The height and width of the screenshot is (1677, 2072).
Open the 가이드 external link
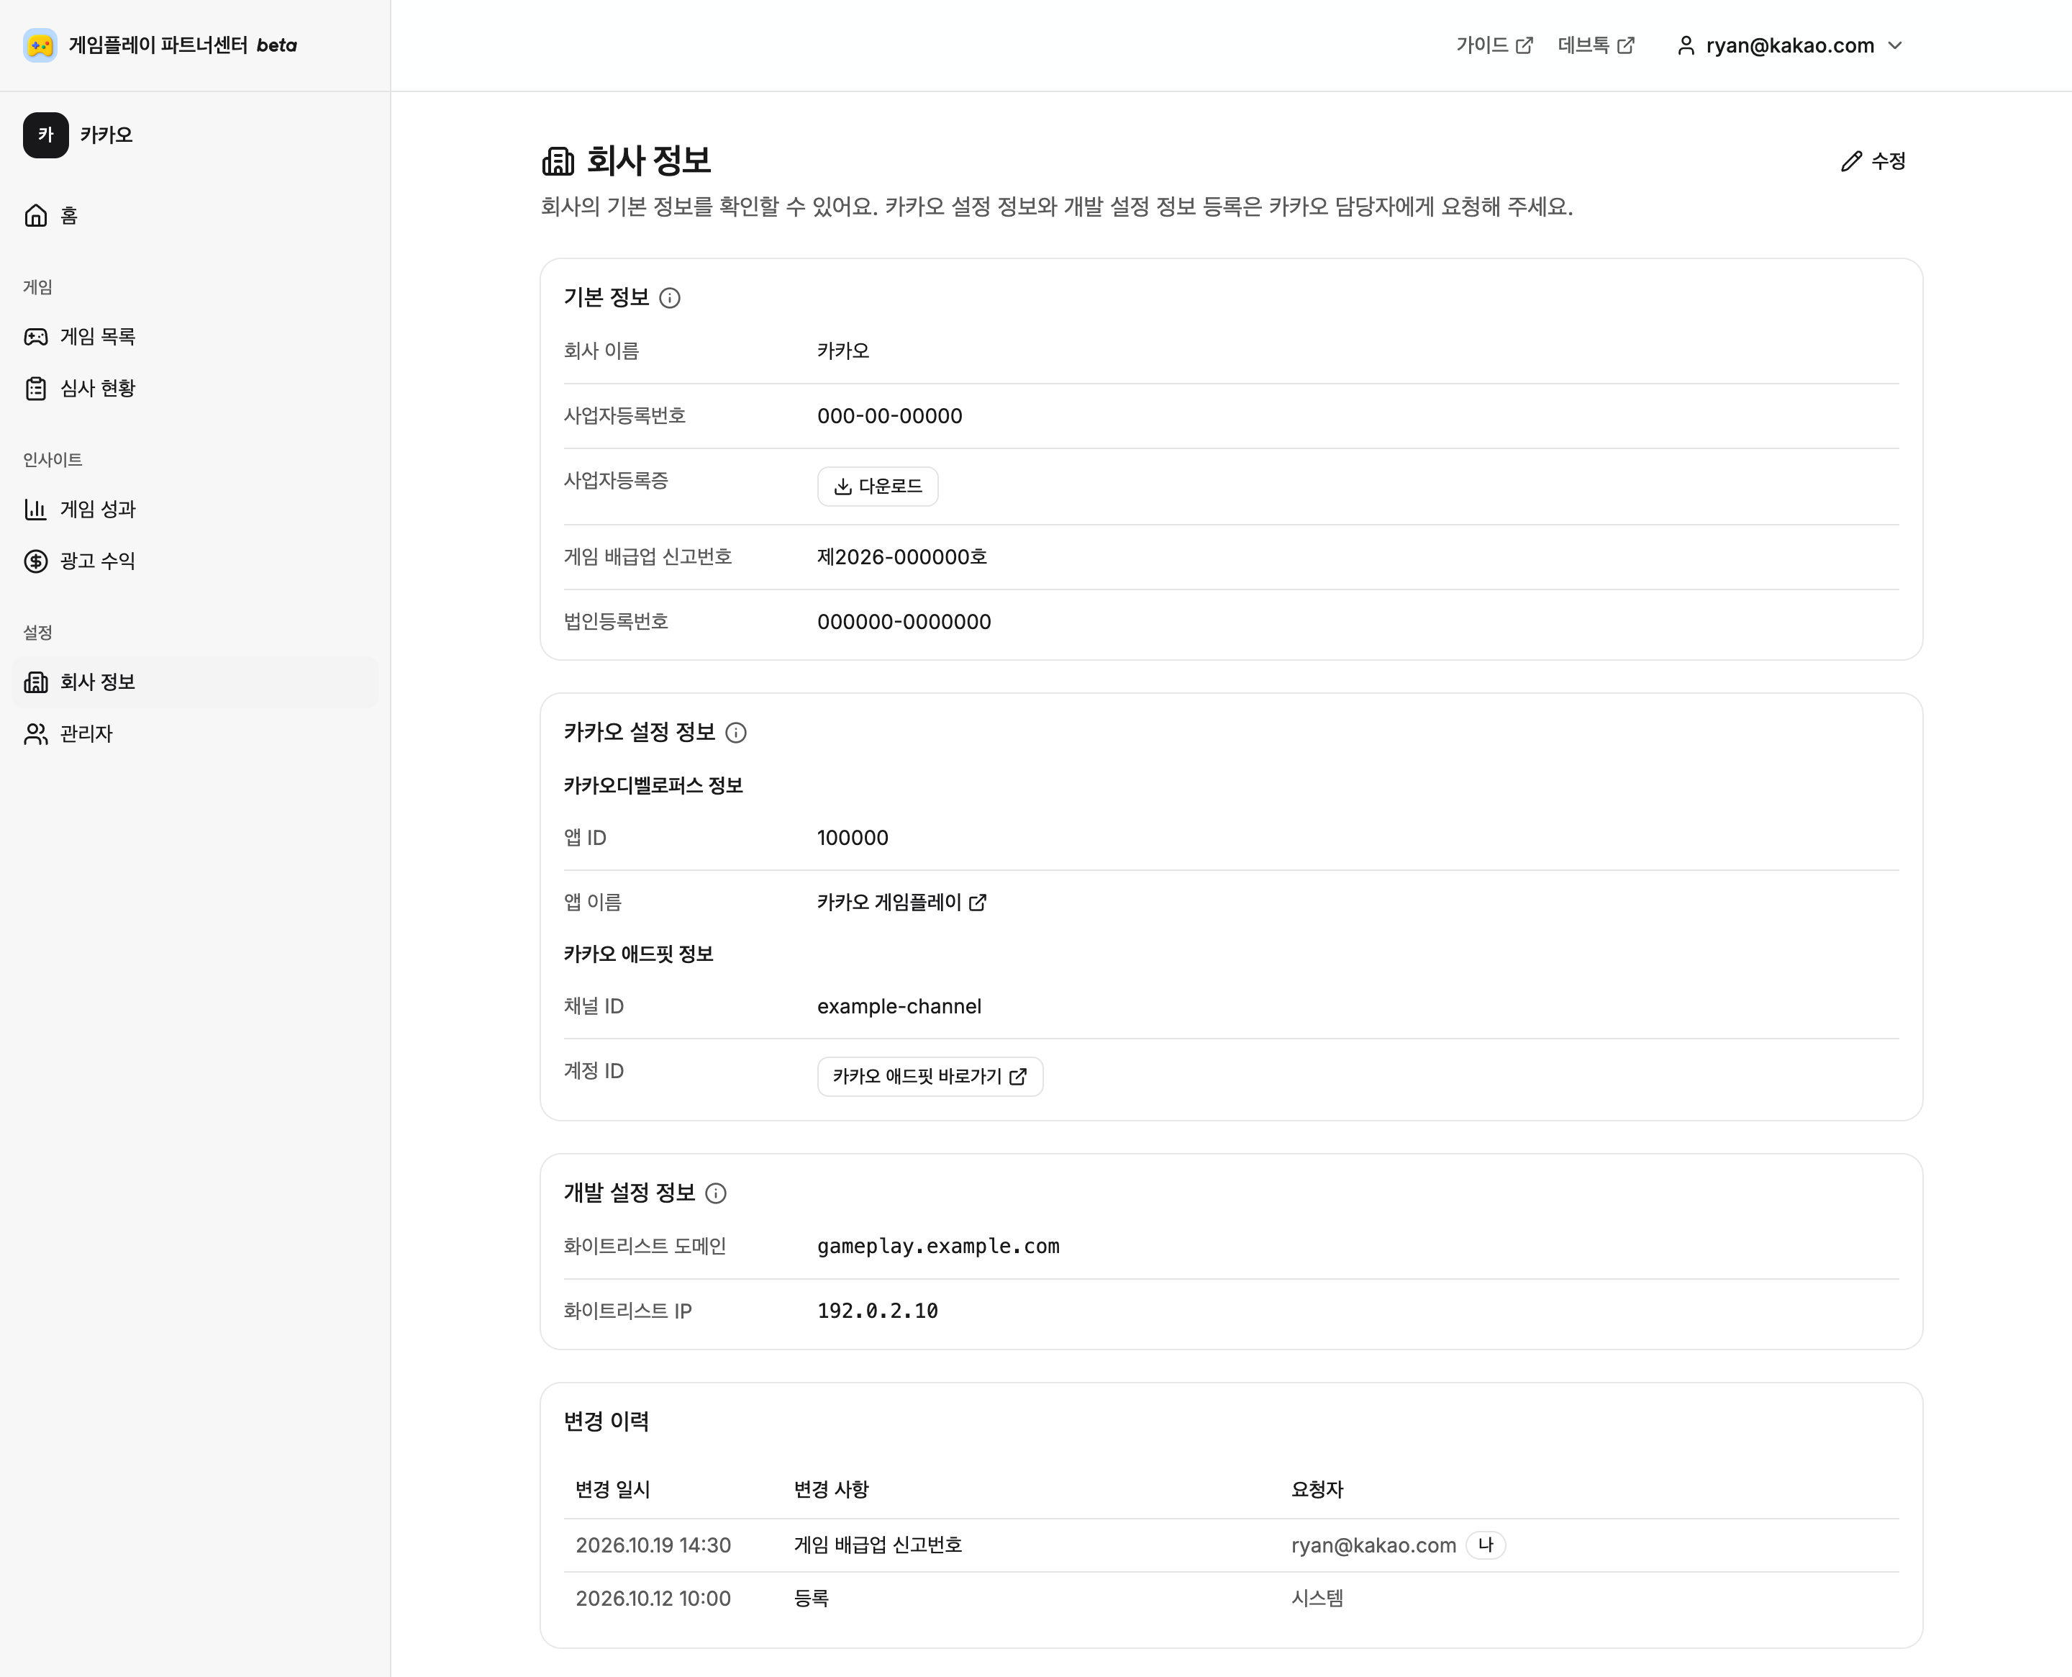[x=1494, y=45]
